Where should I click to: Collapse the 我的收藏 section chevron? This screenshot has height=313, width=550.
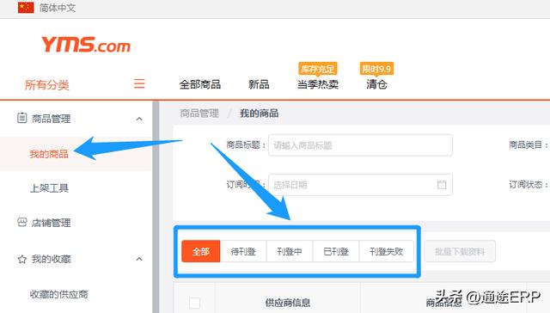coord(139,259)
